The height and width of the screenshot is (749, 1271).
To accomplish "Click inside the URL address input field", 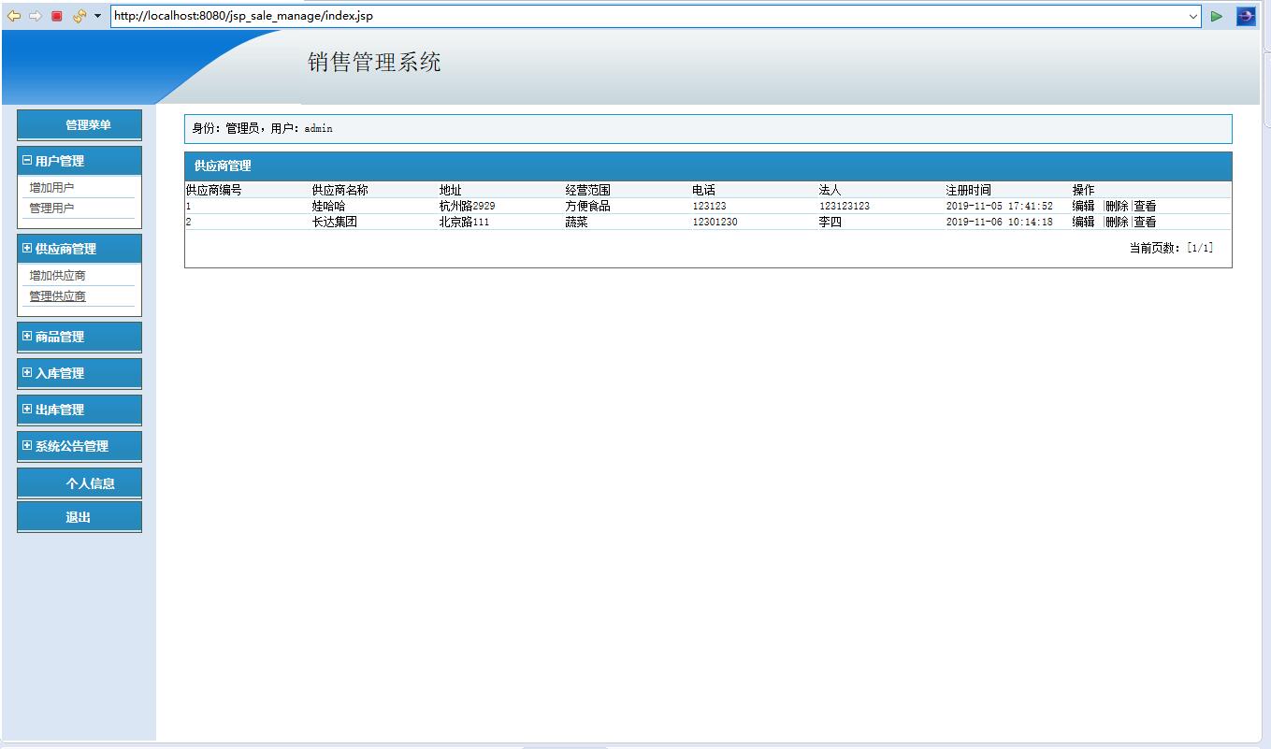I will click(x=561, y=15).
